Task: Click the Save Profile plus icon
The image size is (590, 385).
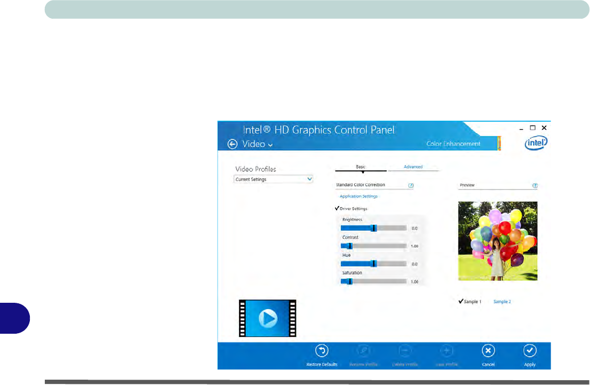Action: [x=447, y=351]
